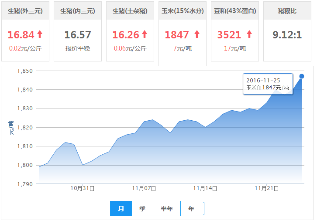Click the 报价平稳 status text
This screenshot has width=317, height=224.
coord(78,48)
